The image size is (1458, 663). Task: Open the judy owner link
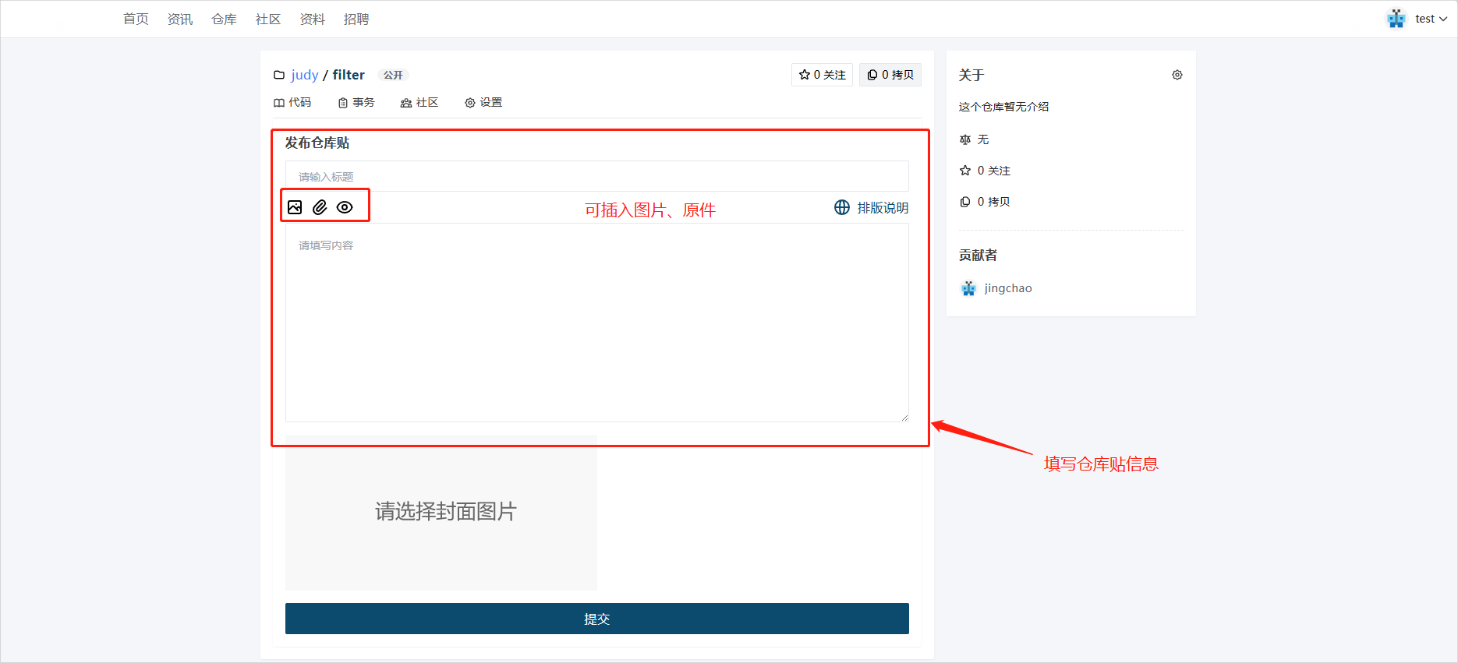point(304,75)
